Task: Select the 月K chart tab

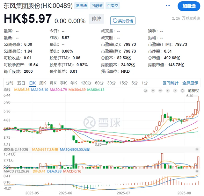Action: pyautogui.click(x=53, y=83)
